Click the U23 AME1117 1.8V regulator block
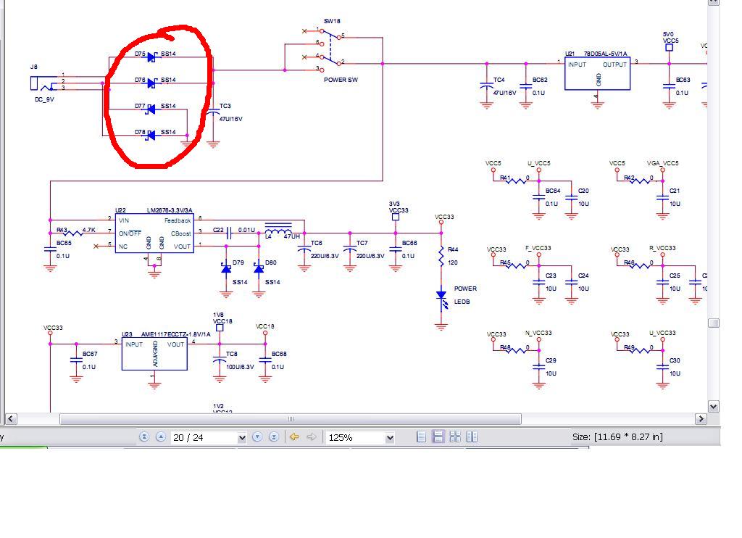 click(154, 355)
